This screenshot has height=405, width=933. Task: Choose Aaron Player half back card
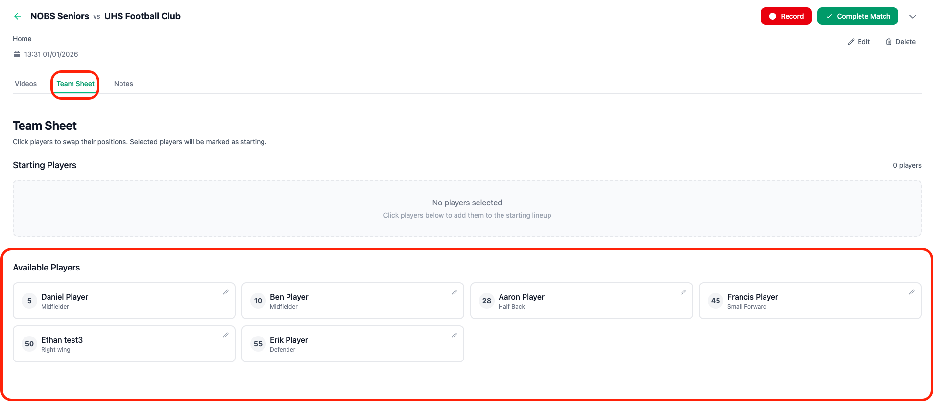581,301
